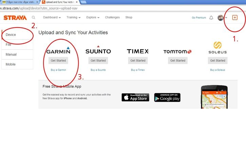Image resolution: width=246 pixels, height=155 pixels.
Task: Click the Garmin logo
Action: 58,50
